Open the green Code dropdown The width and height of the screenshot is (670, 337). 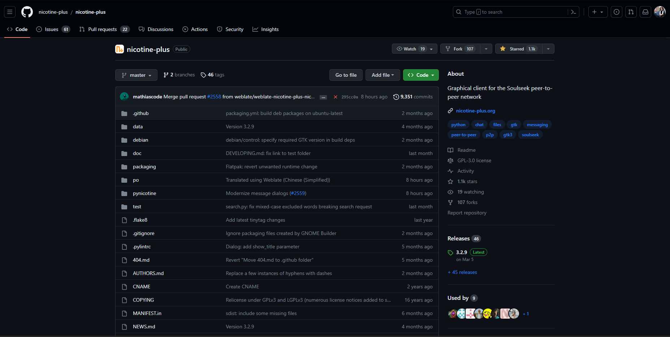[421, 75]
